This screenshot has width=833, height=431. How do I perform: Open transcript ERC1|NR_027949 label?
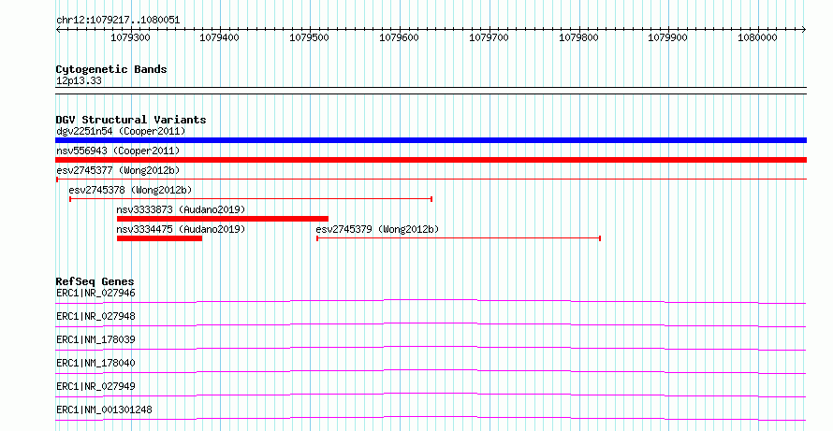click(95, 386)
